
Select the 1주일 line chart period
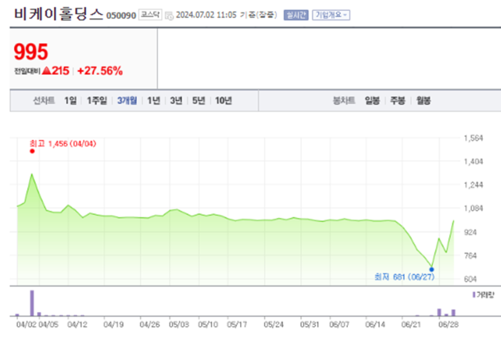(x=97, y=100)
